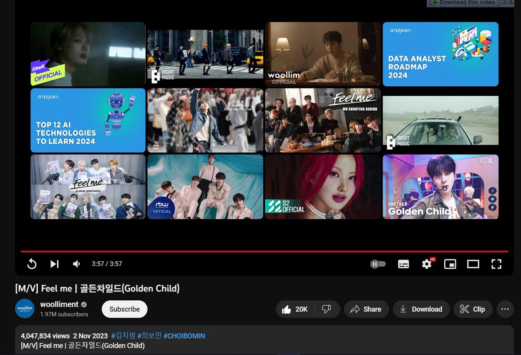Open the woolliment channel page

click(x=59, y=304)
